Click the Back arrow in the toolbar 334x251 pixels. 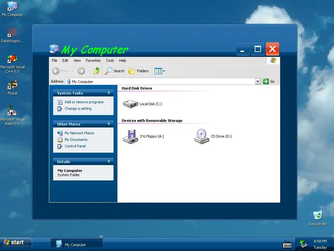pyautogui.click(x=60, y=71)
